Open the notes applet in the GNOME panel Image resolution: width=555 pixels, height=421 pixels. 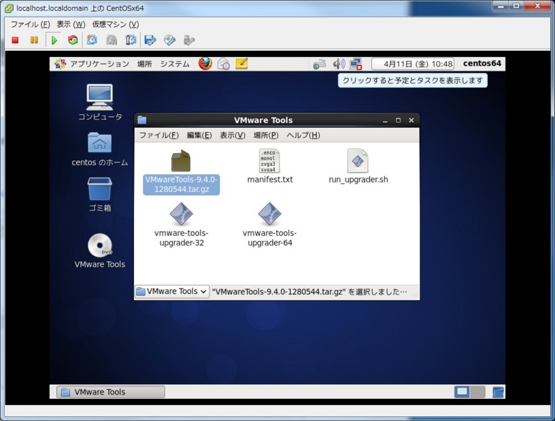click(241, 64)
